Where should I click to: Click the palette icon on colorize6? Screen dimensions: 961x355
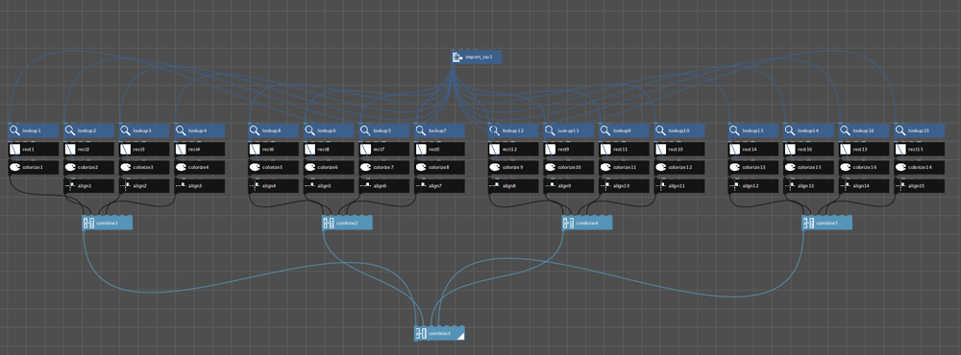tap(310, 167)
